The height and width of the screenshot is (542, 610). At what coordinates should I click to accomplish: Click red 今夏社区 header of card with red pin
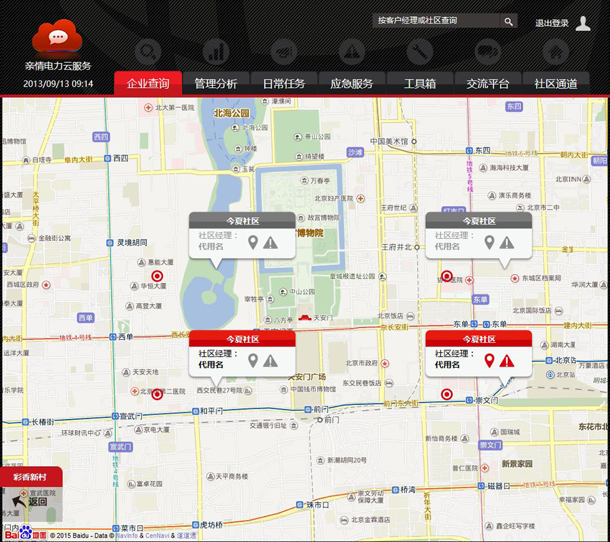point(479,339)
